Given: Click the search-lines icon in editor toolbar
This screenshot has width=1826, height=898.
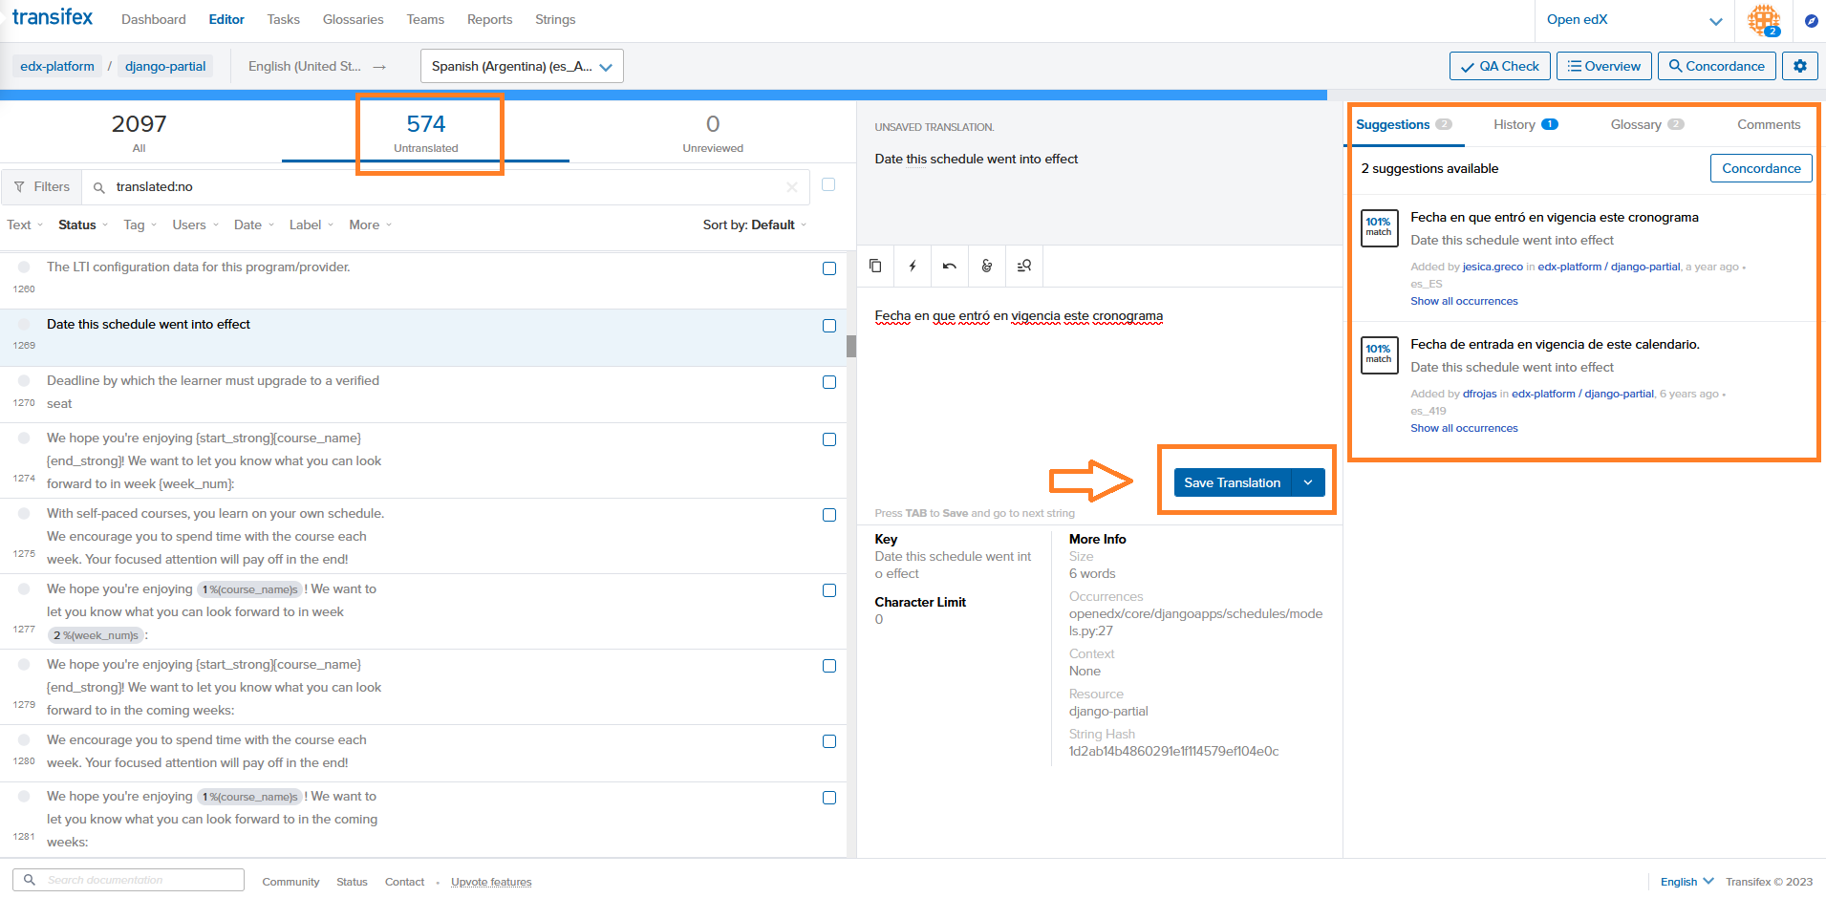Looking at the screenshot, I should pyautogui.click(x=1024, y=267).
